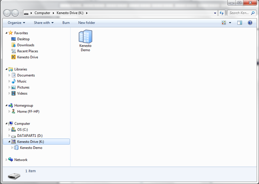This screenshot has height=184, width=259.
Task: Collapse the Homegroup section
Action: point(6,105)
